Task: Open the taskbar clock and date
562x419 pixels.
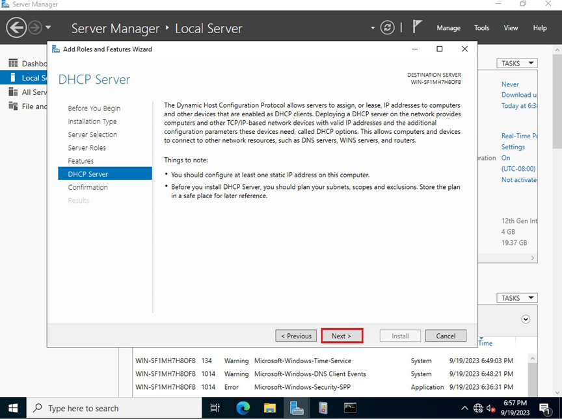Action: (x=515, y=408)
